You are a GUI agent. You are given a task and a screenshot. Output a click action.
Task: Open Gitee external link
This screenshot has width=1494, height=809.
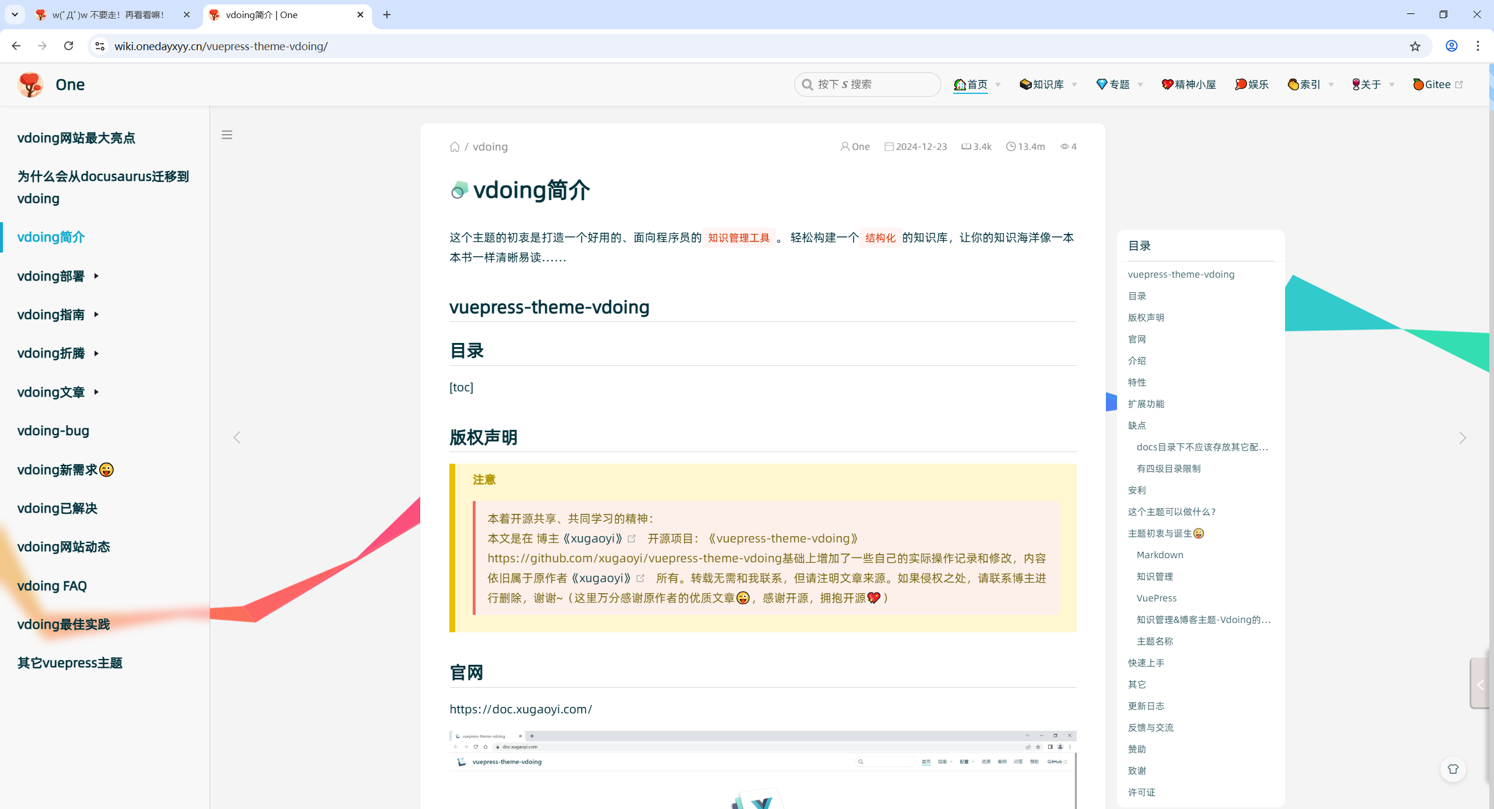(x=1437, y=85)
